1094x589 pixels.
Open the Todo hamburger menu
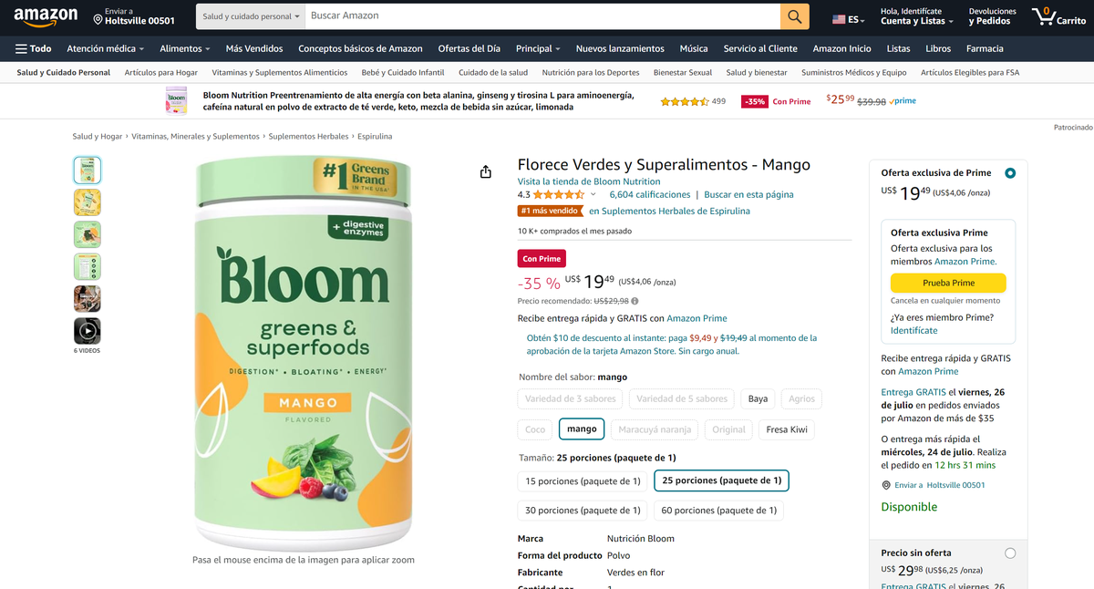(34, 48)
